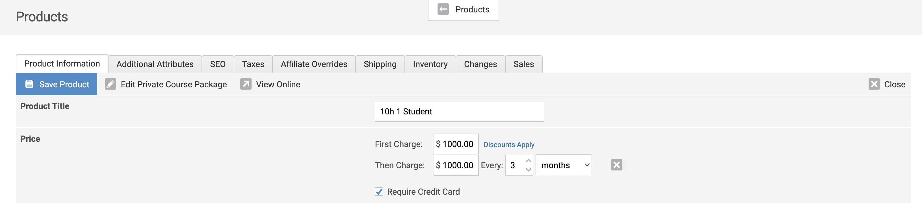Click the Save Product button label

click(64, 85)
